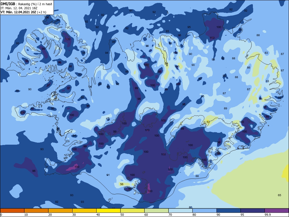Click the pale yellow 50–60 legend swatch
This screenshot has height=217, width=289.
tap(132, 211)
